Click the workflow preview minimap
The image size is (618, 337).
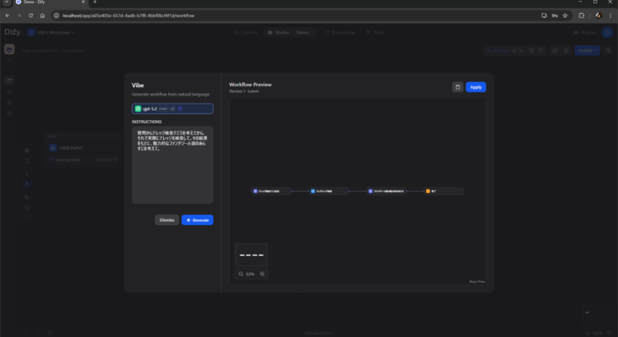tap(251, 255)
